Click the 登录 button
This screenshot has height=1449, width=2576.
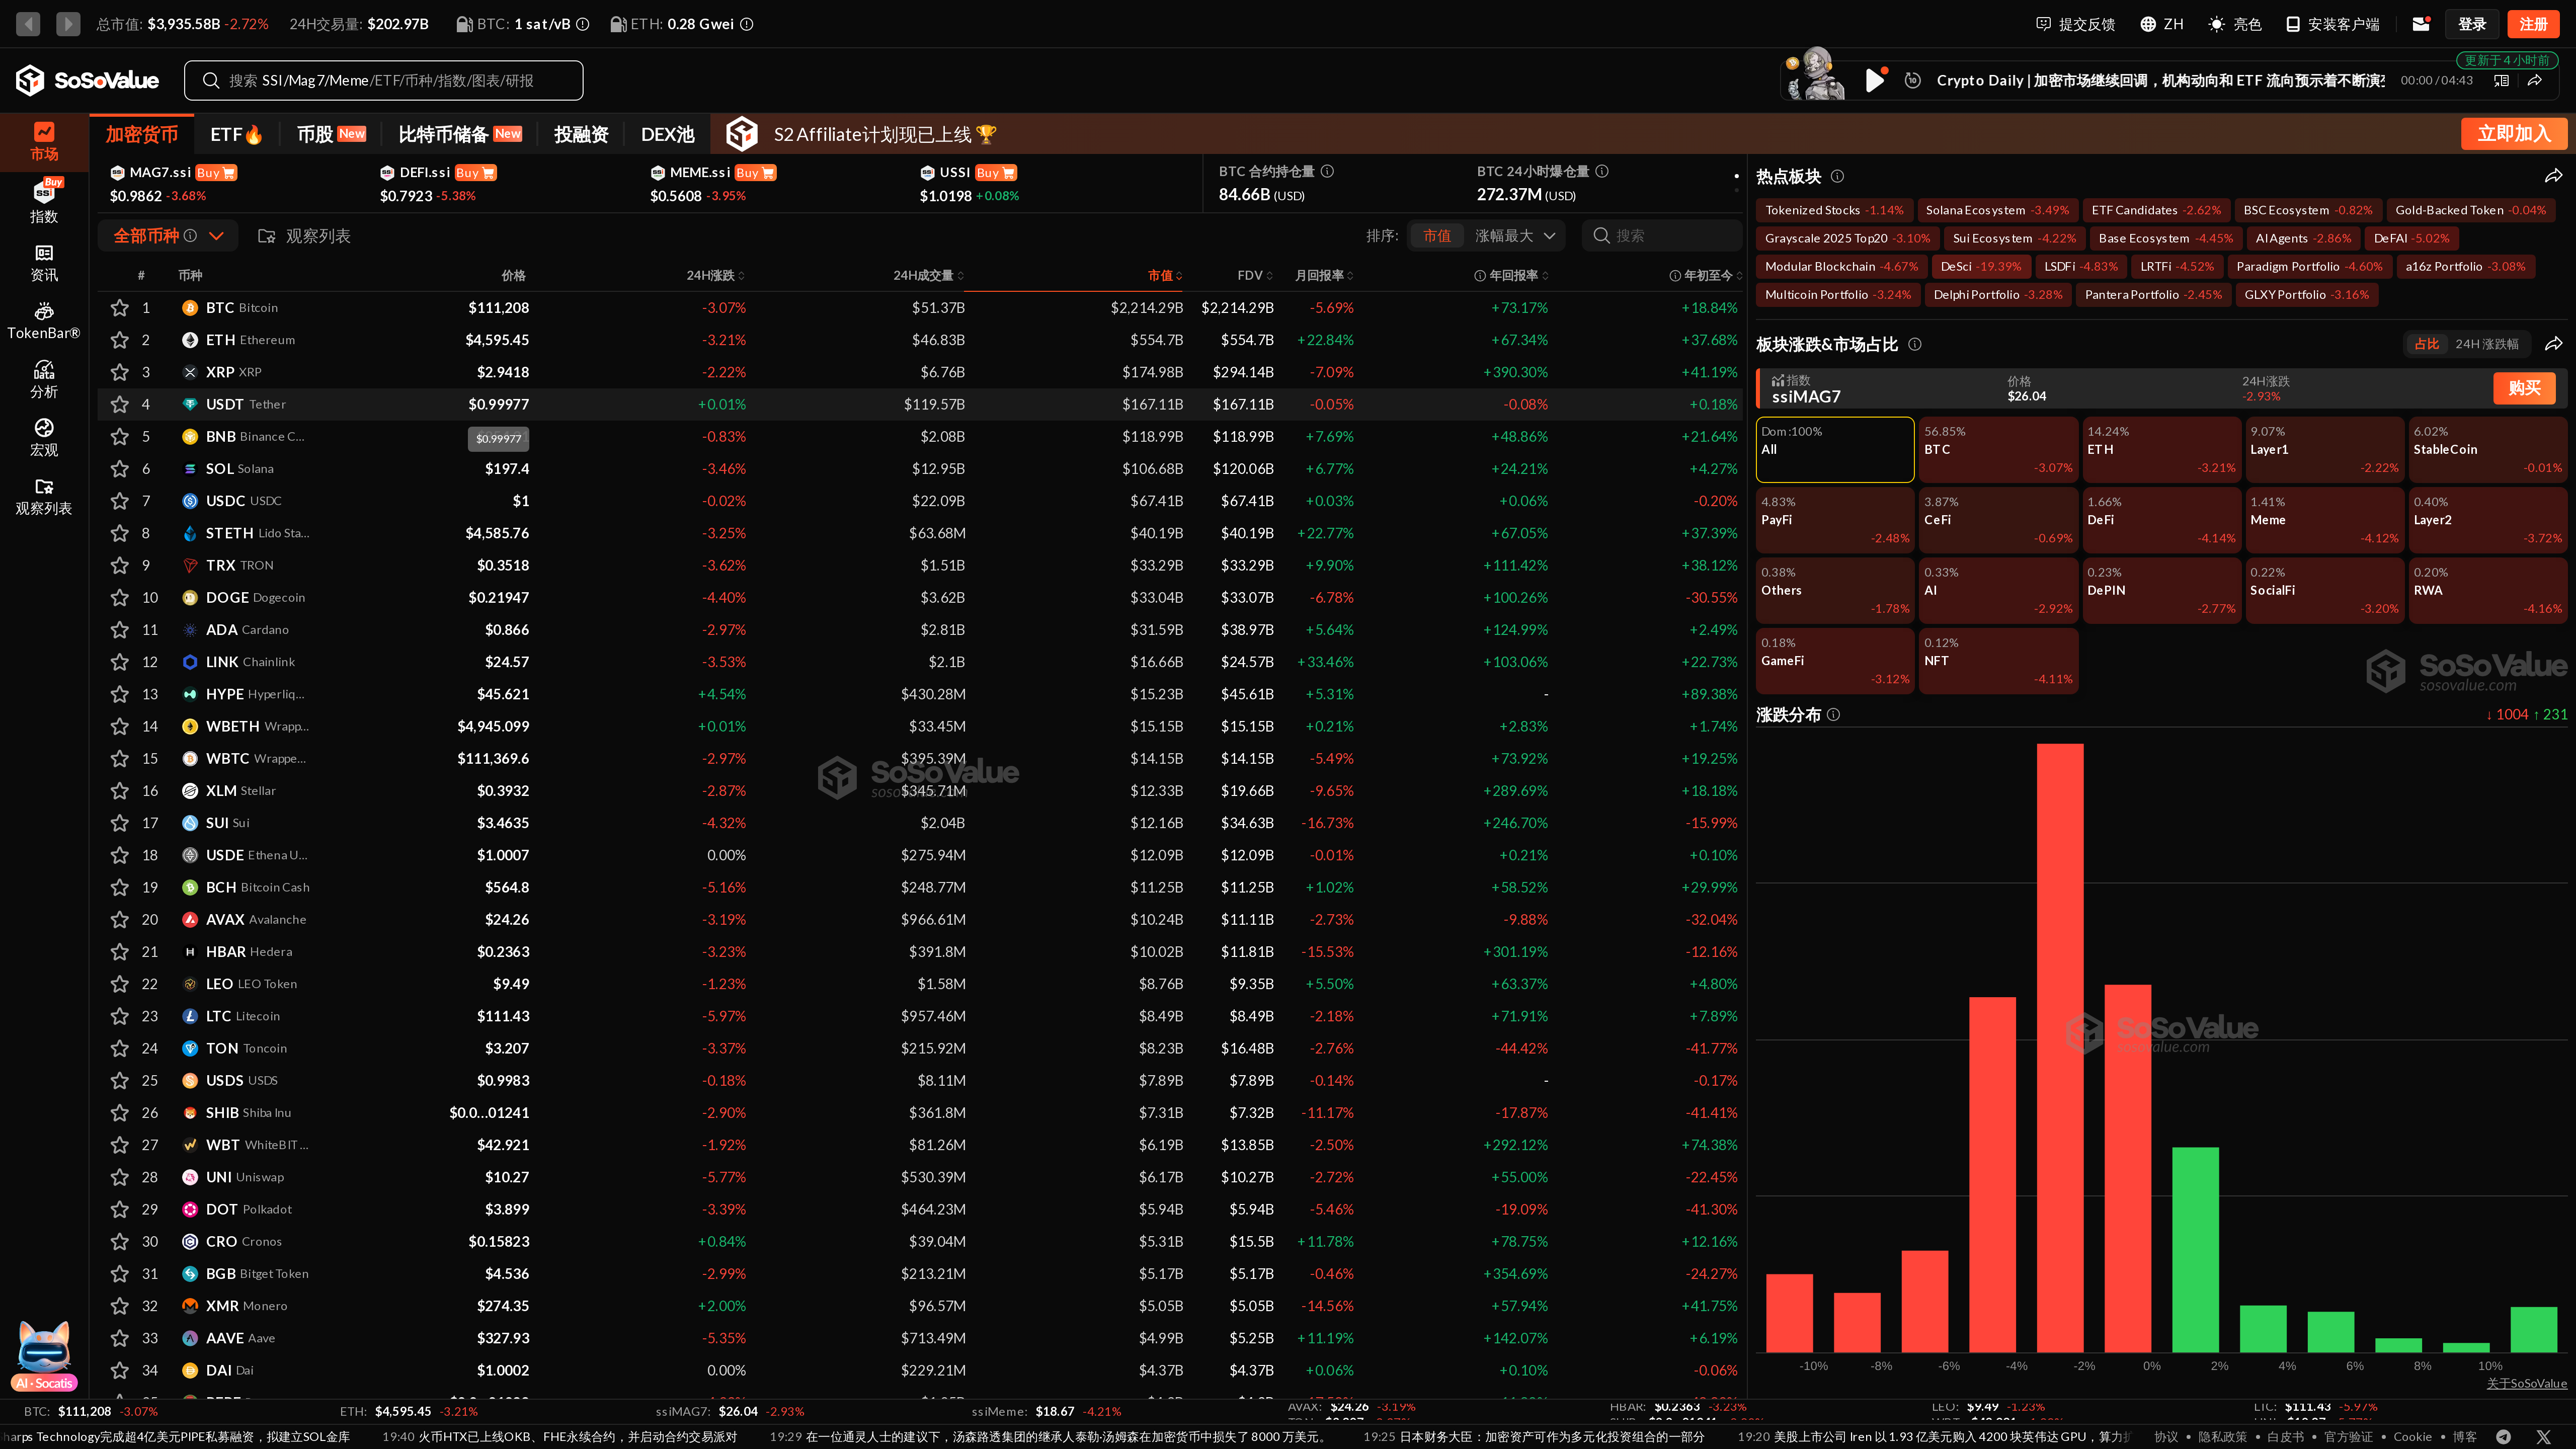click(2472, 24)
